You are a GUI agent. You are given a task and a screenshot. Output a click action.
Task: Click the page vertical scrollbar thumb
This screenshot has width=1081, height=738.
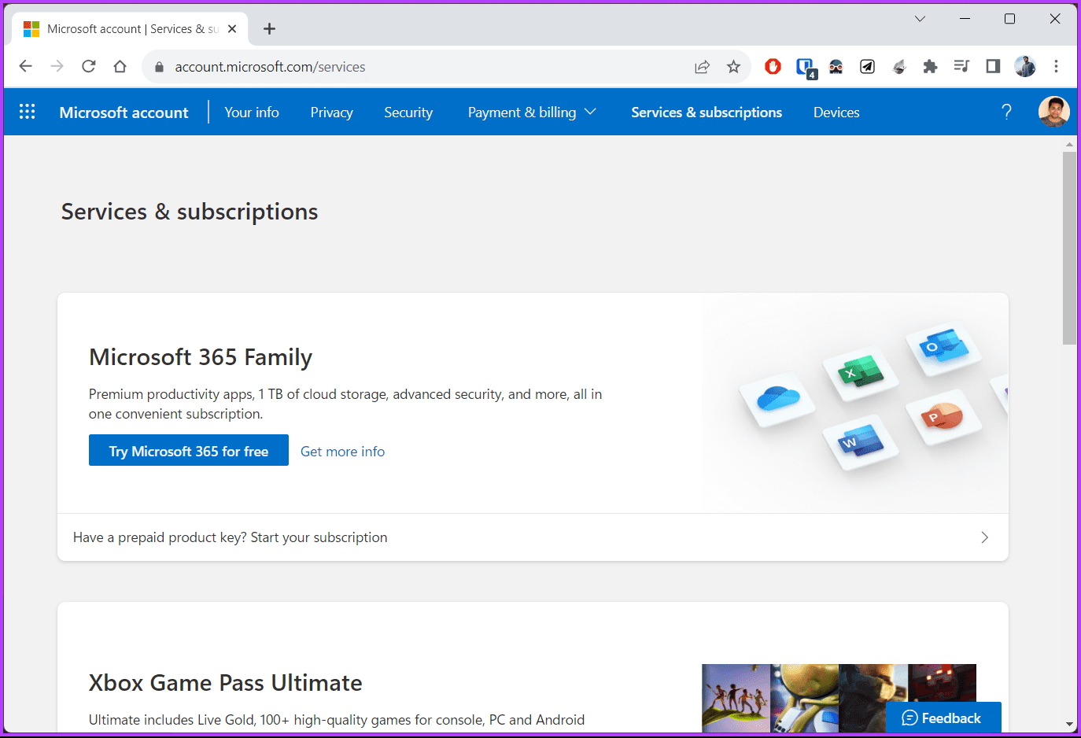pos(1069,248)
